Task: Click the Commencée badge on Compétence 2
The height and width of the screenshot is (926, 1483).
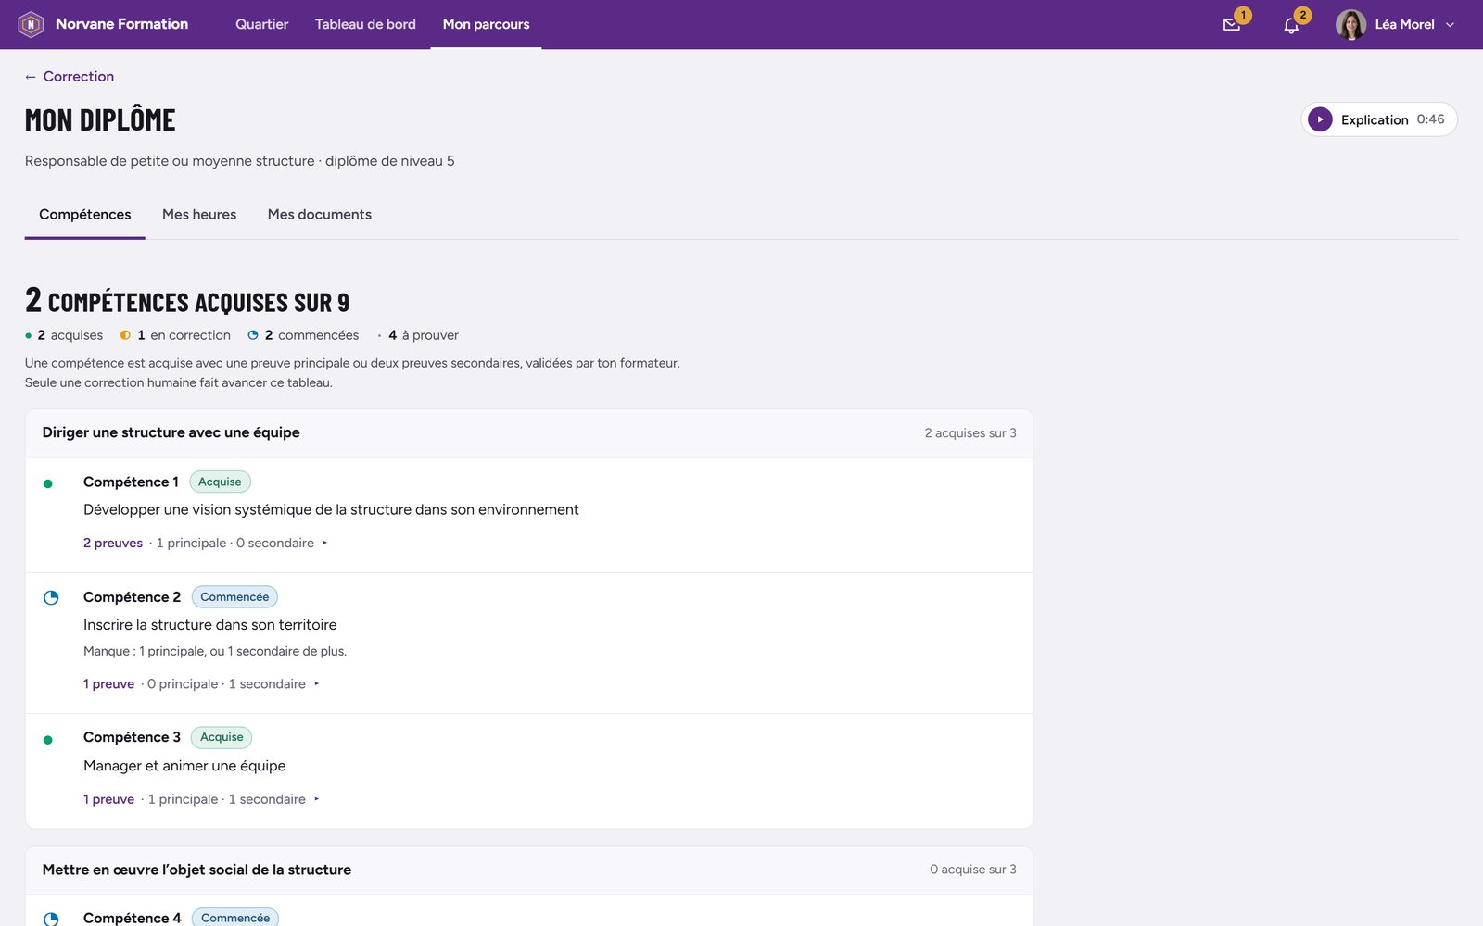Action: (x=234, y=597)
